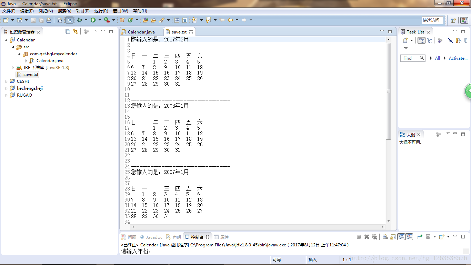Toggle the Categorized view in Task List
This screenshot has width=471, height=265.
point(421,40)
